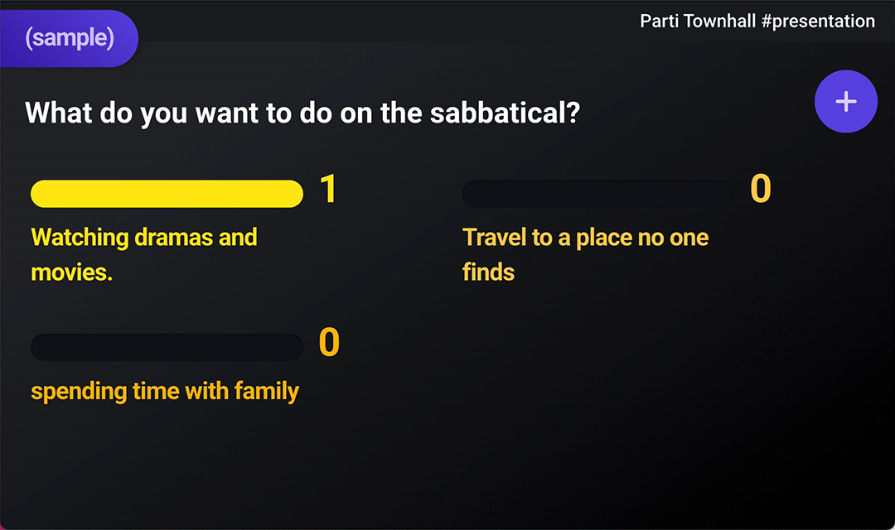Image resolution: width=895 pixels, height=530 pixels.
Task: Choose option Travel to a place no one finds
Action: [586, 254]
